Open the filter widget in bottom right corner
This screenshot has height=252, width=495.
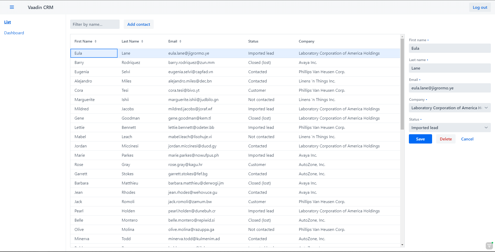tap(489, 246)
